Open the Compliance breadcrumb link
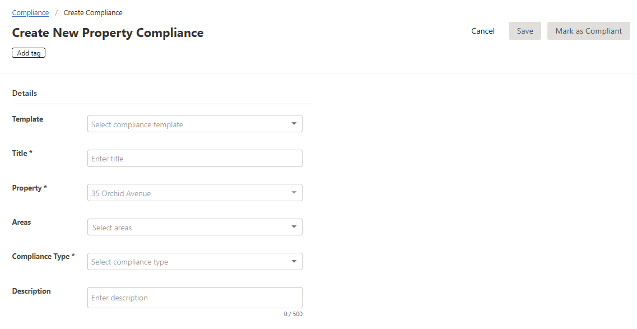 coord(30,12)
